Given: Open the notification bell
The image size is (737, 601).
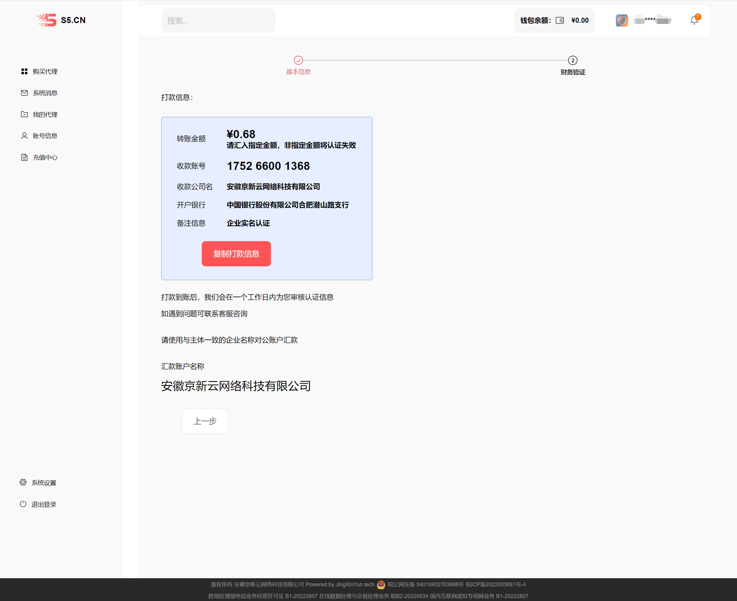Looking at the screenshot, I should (x=694, y=20).
